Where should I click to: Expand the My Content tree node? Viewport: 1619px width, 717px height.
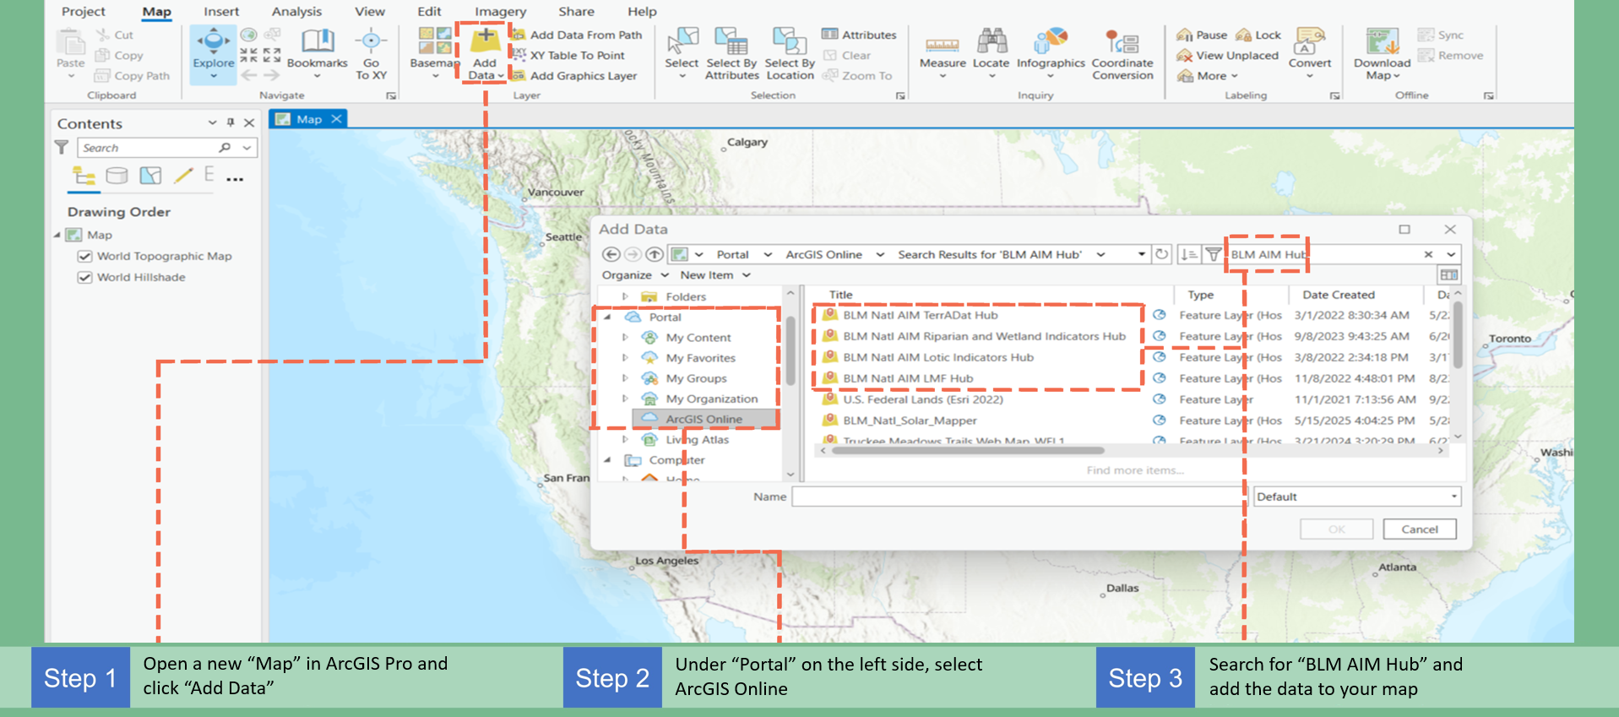[625, 337]
